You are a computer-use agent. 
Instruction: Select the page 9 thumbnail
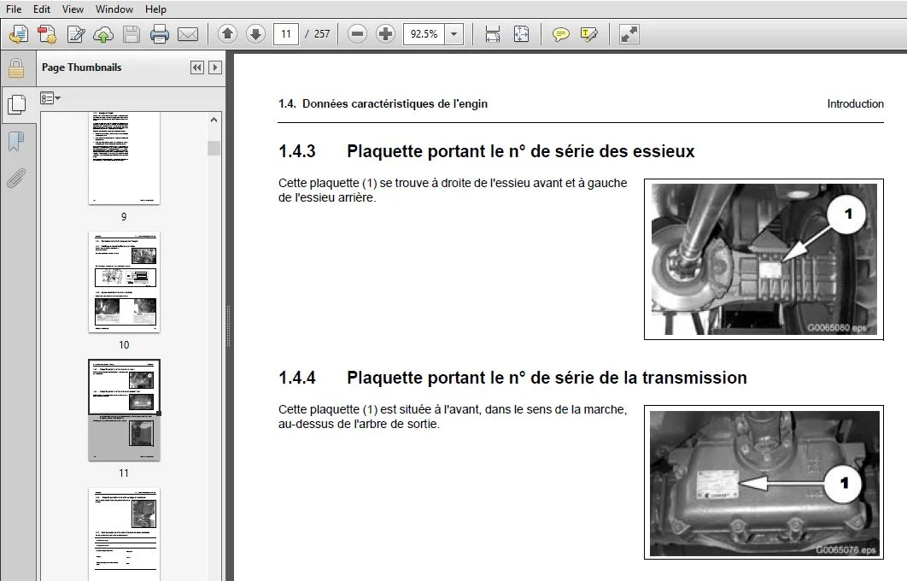[x=124, y=158]
